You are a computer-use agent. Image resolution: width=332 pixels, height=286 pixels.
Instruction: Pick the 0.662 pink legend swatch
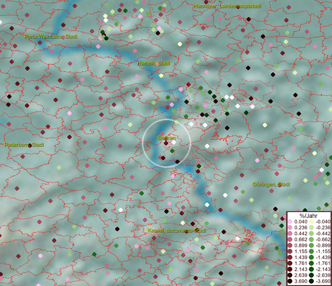coord(290,239)
